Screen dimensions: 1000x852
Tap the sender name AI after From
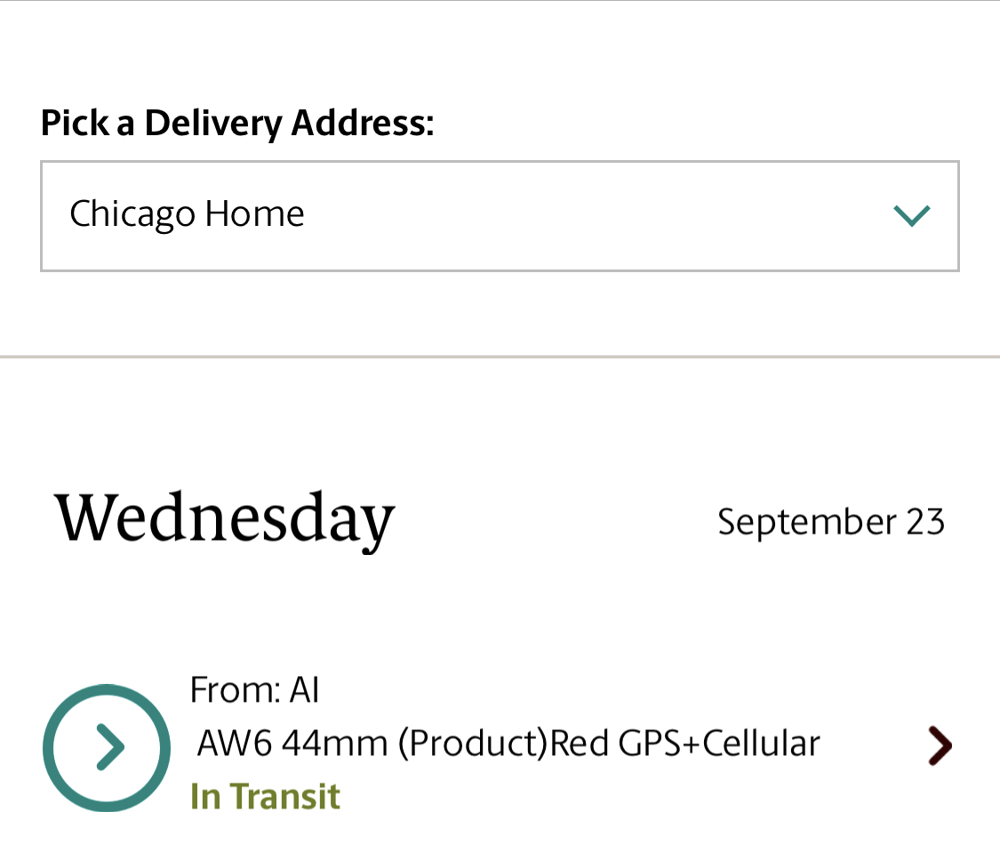point(304,690)
